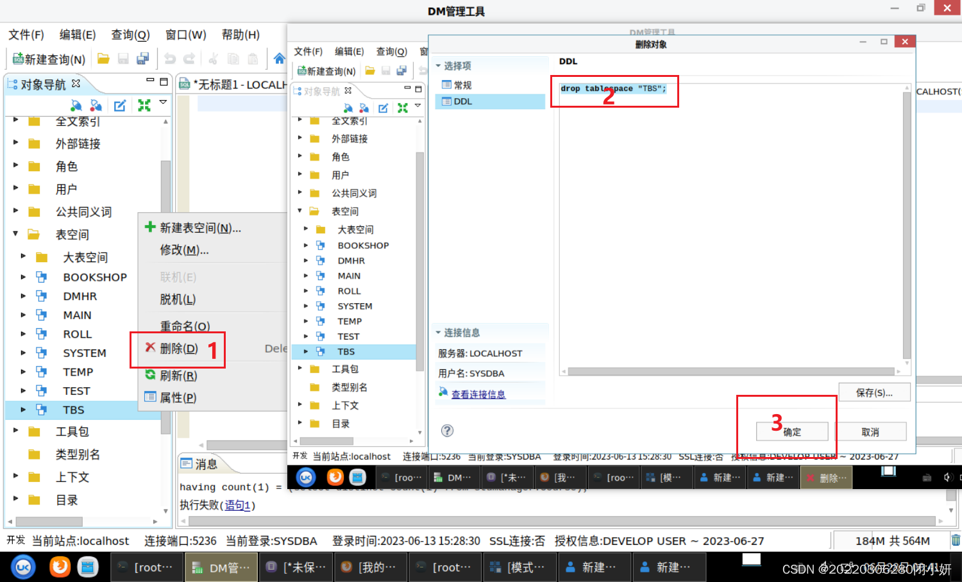Select TBS tablespace in main window tree

[x=73, y=410]
